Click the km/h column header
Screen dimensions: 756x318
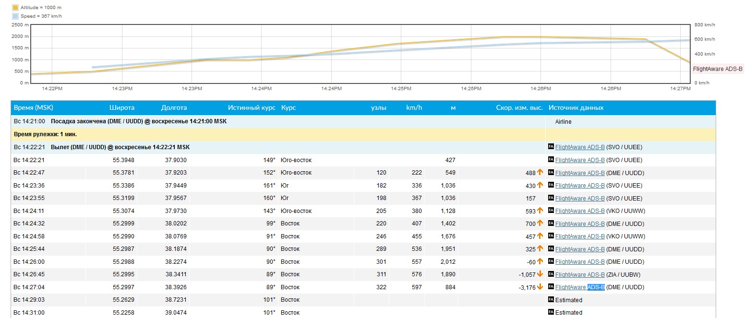tap(414, 108)
